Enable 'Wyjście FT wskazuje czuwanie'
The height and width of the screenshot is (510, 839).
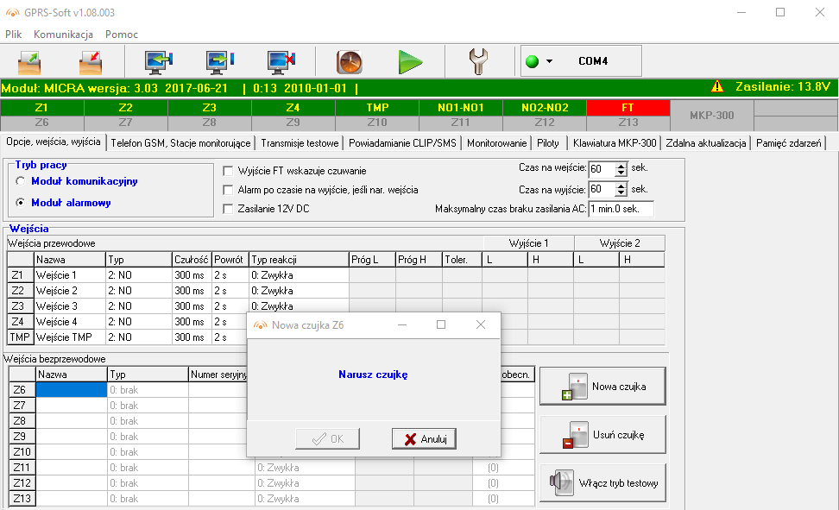[x=229, y=170]
